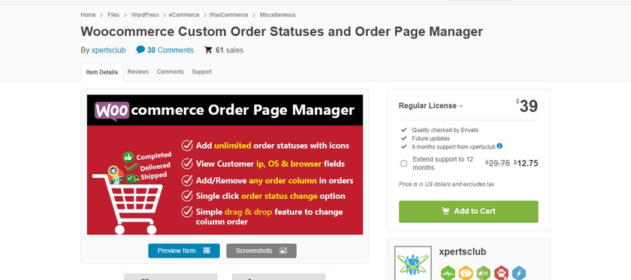Click the xpertsclub name in the author card
Image resolution: width=631 pixels, height=280 pixels.
pyautogui.click(x=463, y=251)
